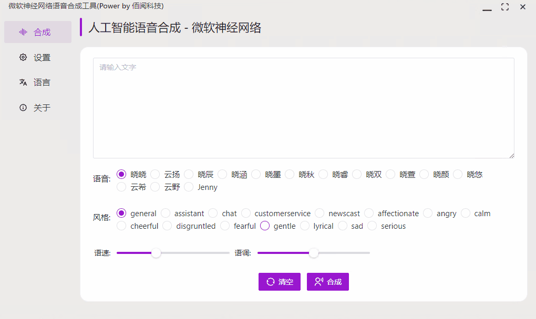
Task: Select the cheerful style
Action: (x=121, y=226)
